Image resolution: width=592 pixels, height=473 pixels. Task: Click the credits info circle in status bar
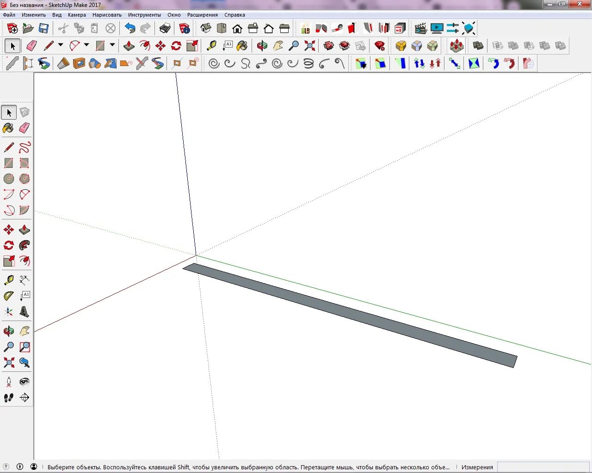click(x=20, y=467)
